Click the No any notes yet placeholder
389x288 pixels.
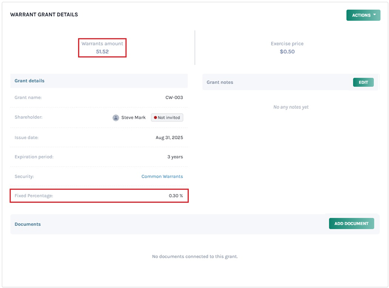pyautogui.click(x=291, y=107)
